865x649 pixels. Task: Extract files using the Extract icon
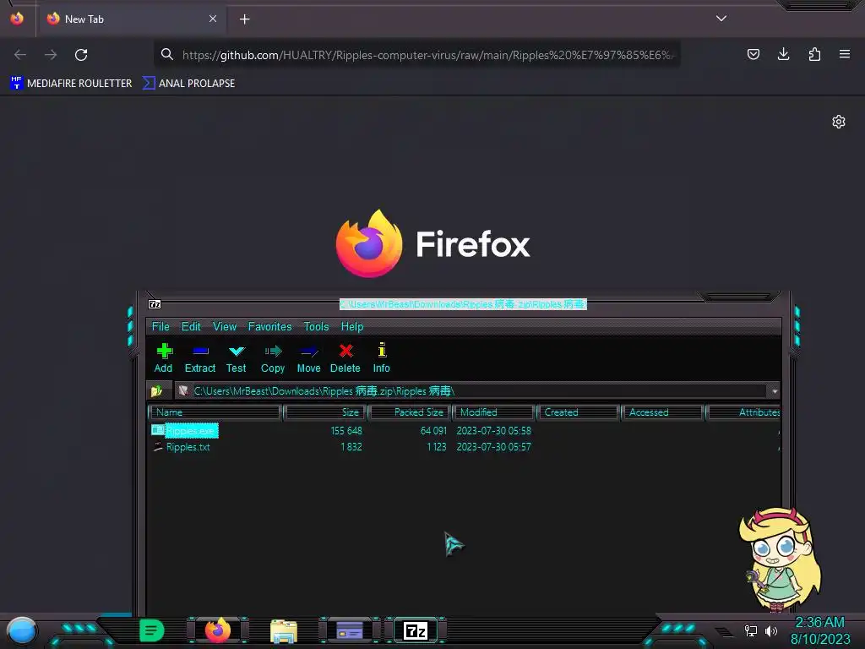(199, 357)
